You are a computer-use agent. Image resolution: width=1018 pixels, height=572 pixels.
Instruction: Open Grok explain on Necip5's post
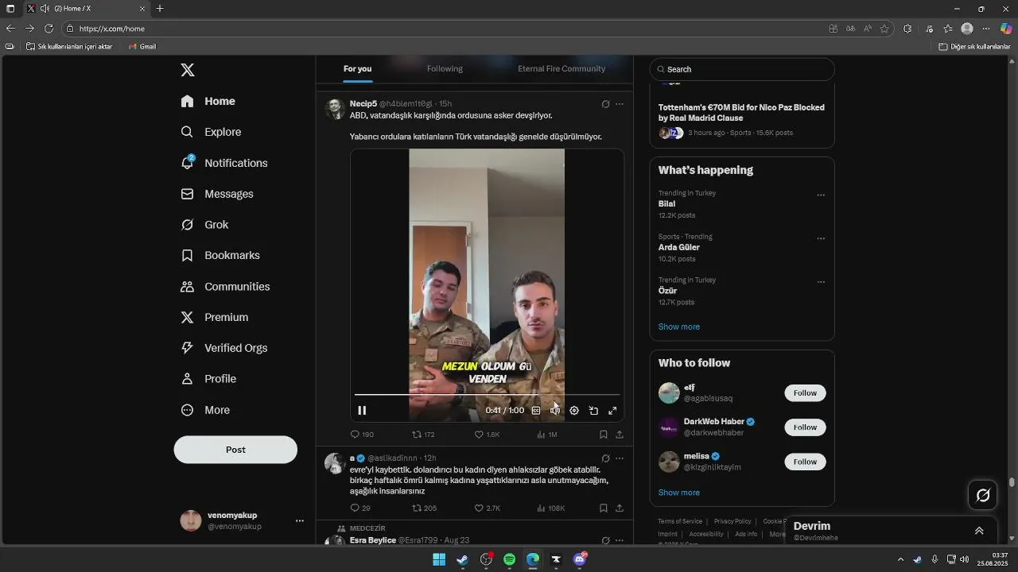click(x=605, y=104)
